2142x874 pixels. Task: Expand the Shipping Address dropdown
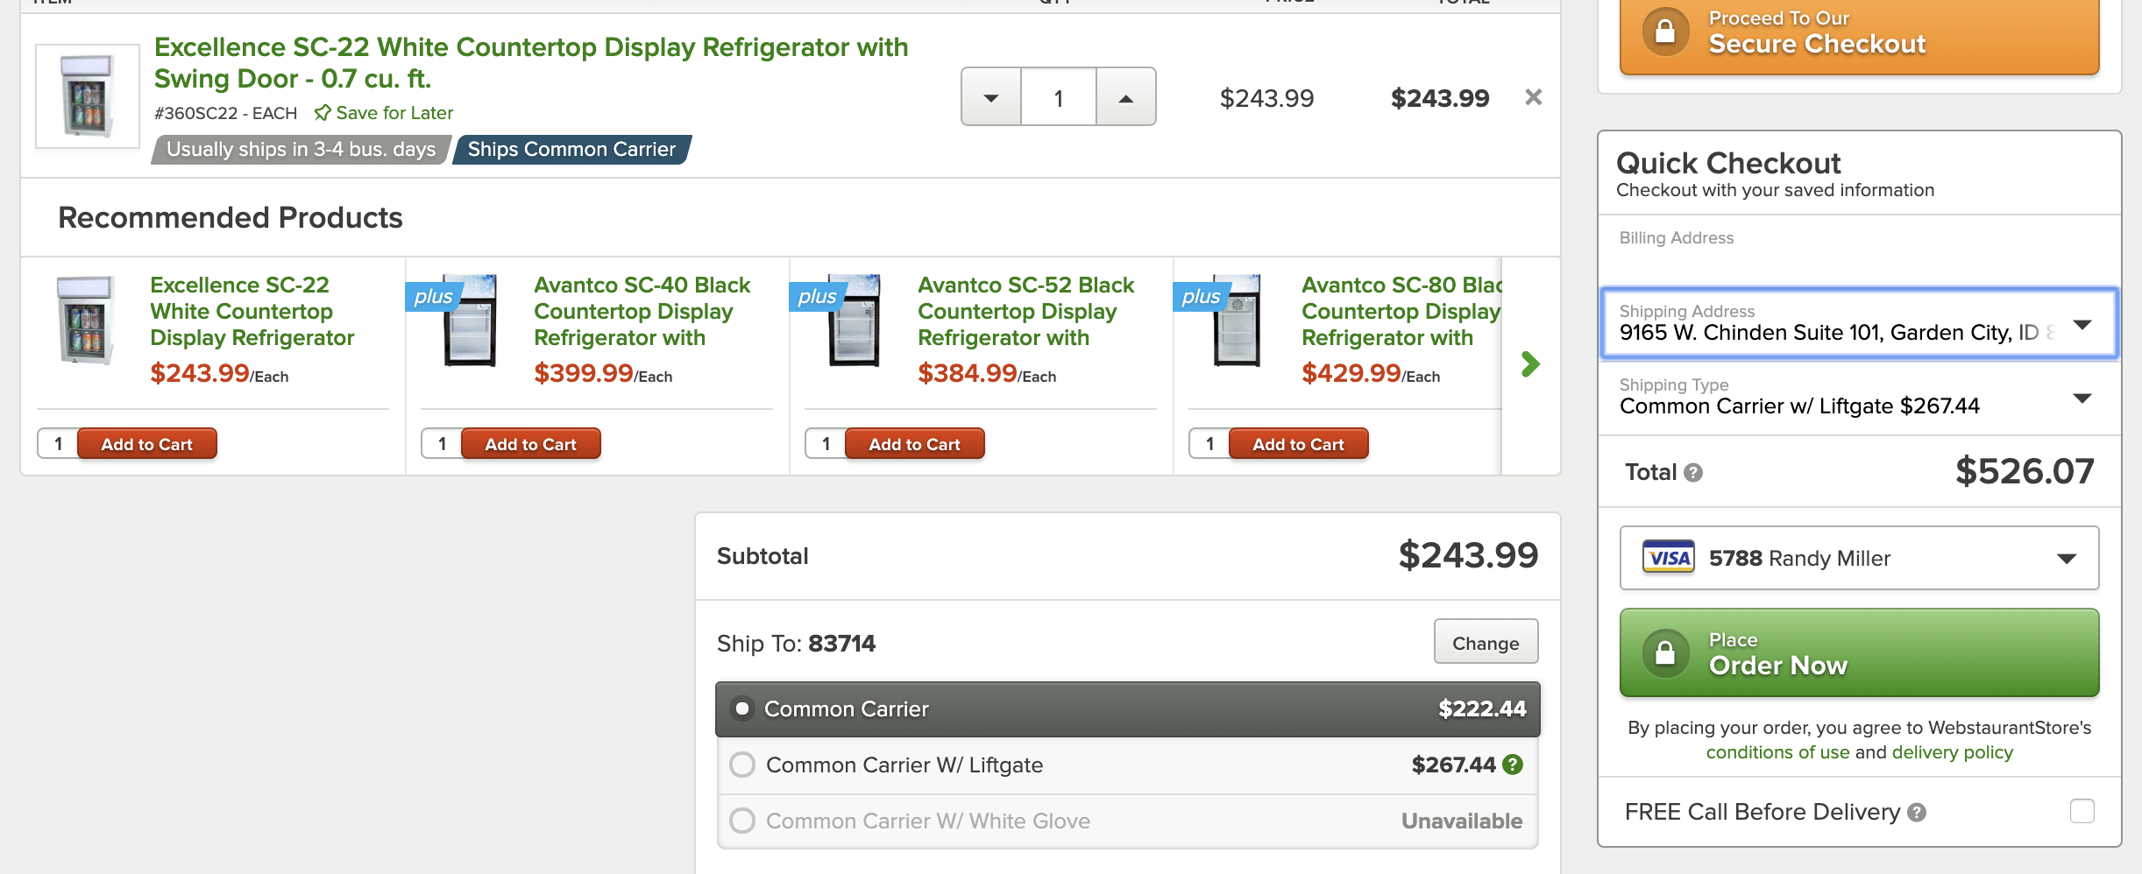pyautogui.click(x=1859, y=323)
